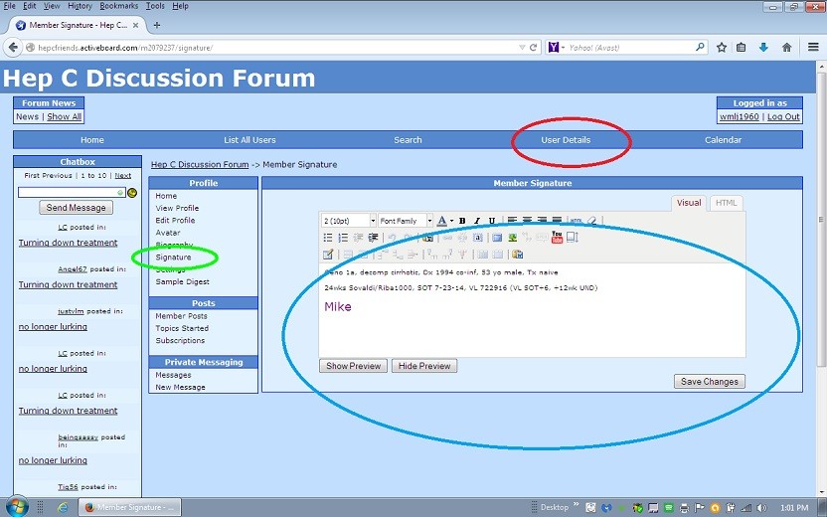Expand the Font Family dropdown
The image size is (827, 517).
tap(406, 221)
